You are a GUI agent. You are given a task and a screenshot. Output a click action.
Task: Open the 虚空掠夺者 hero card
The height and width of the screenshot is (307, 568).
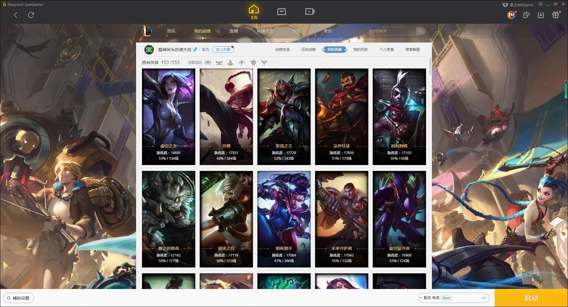click(x=399, y=219)
